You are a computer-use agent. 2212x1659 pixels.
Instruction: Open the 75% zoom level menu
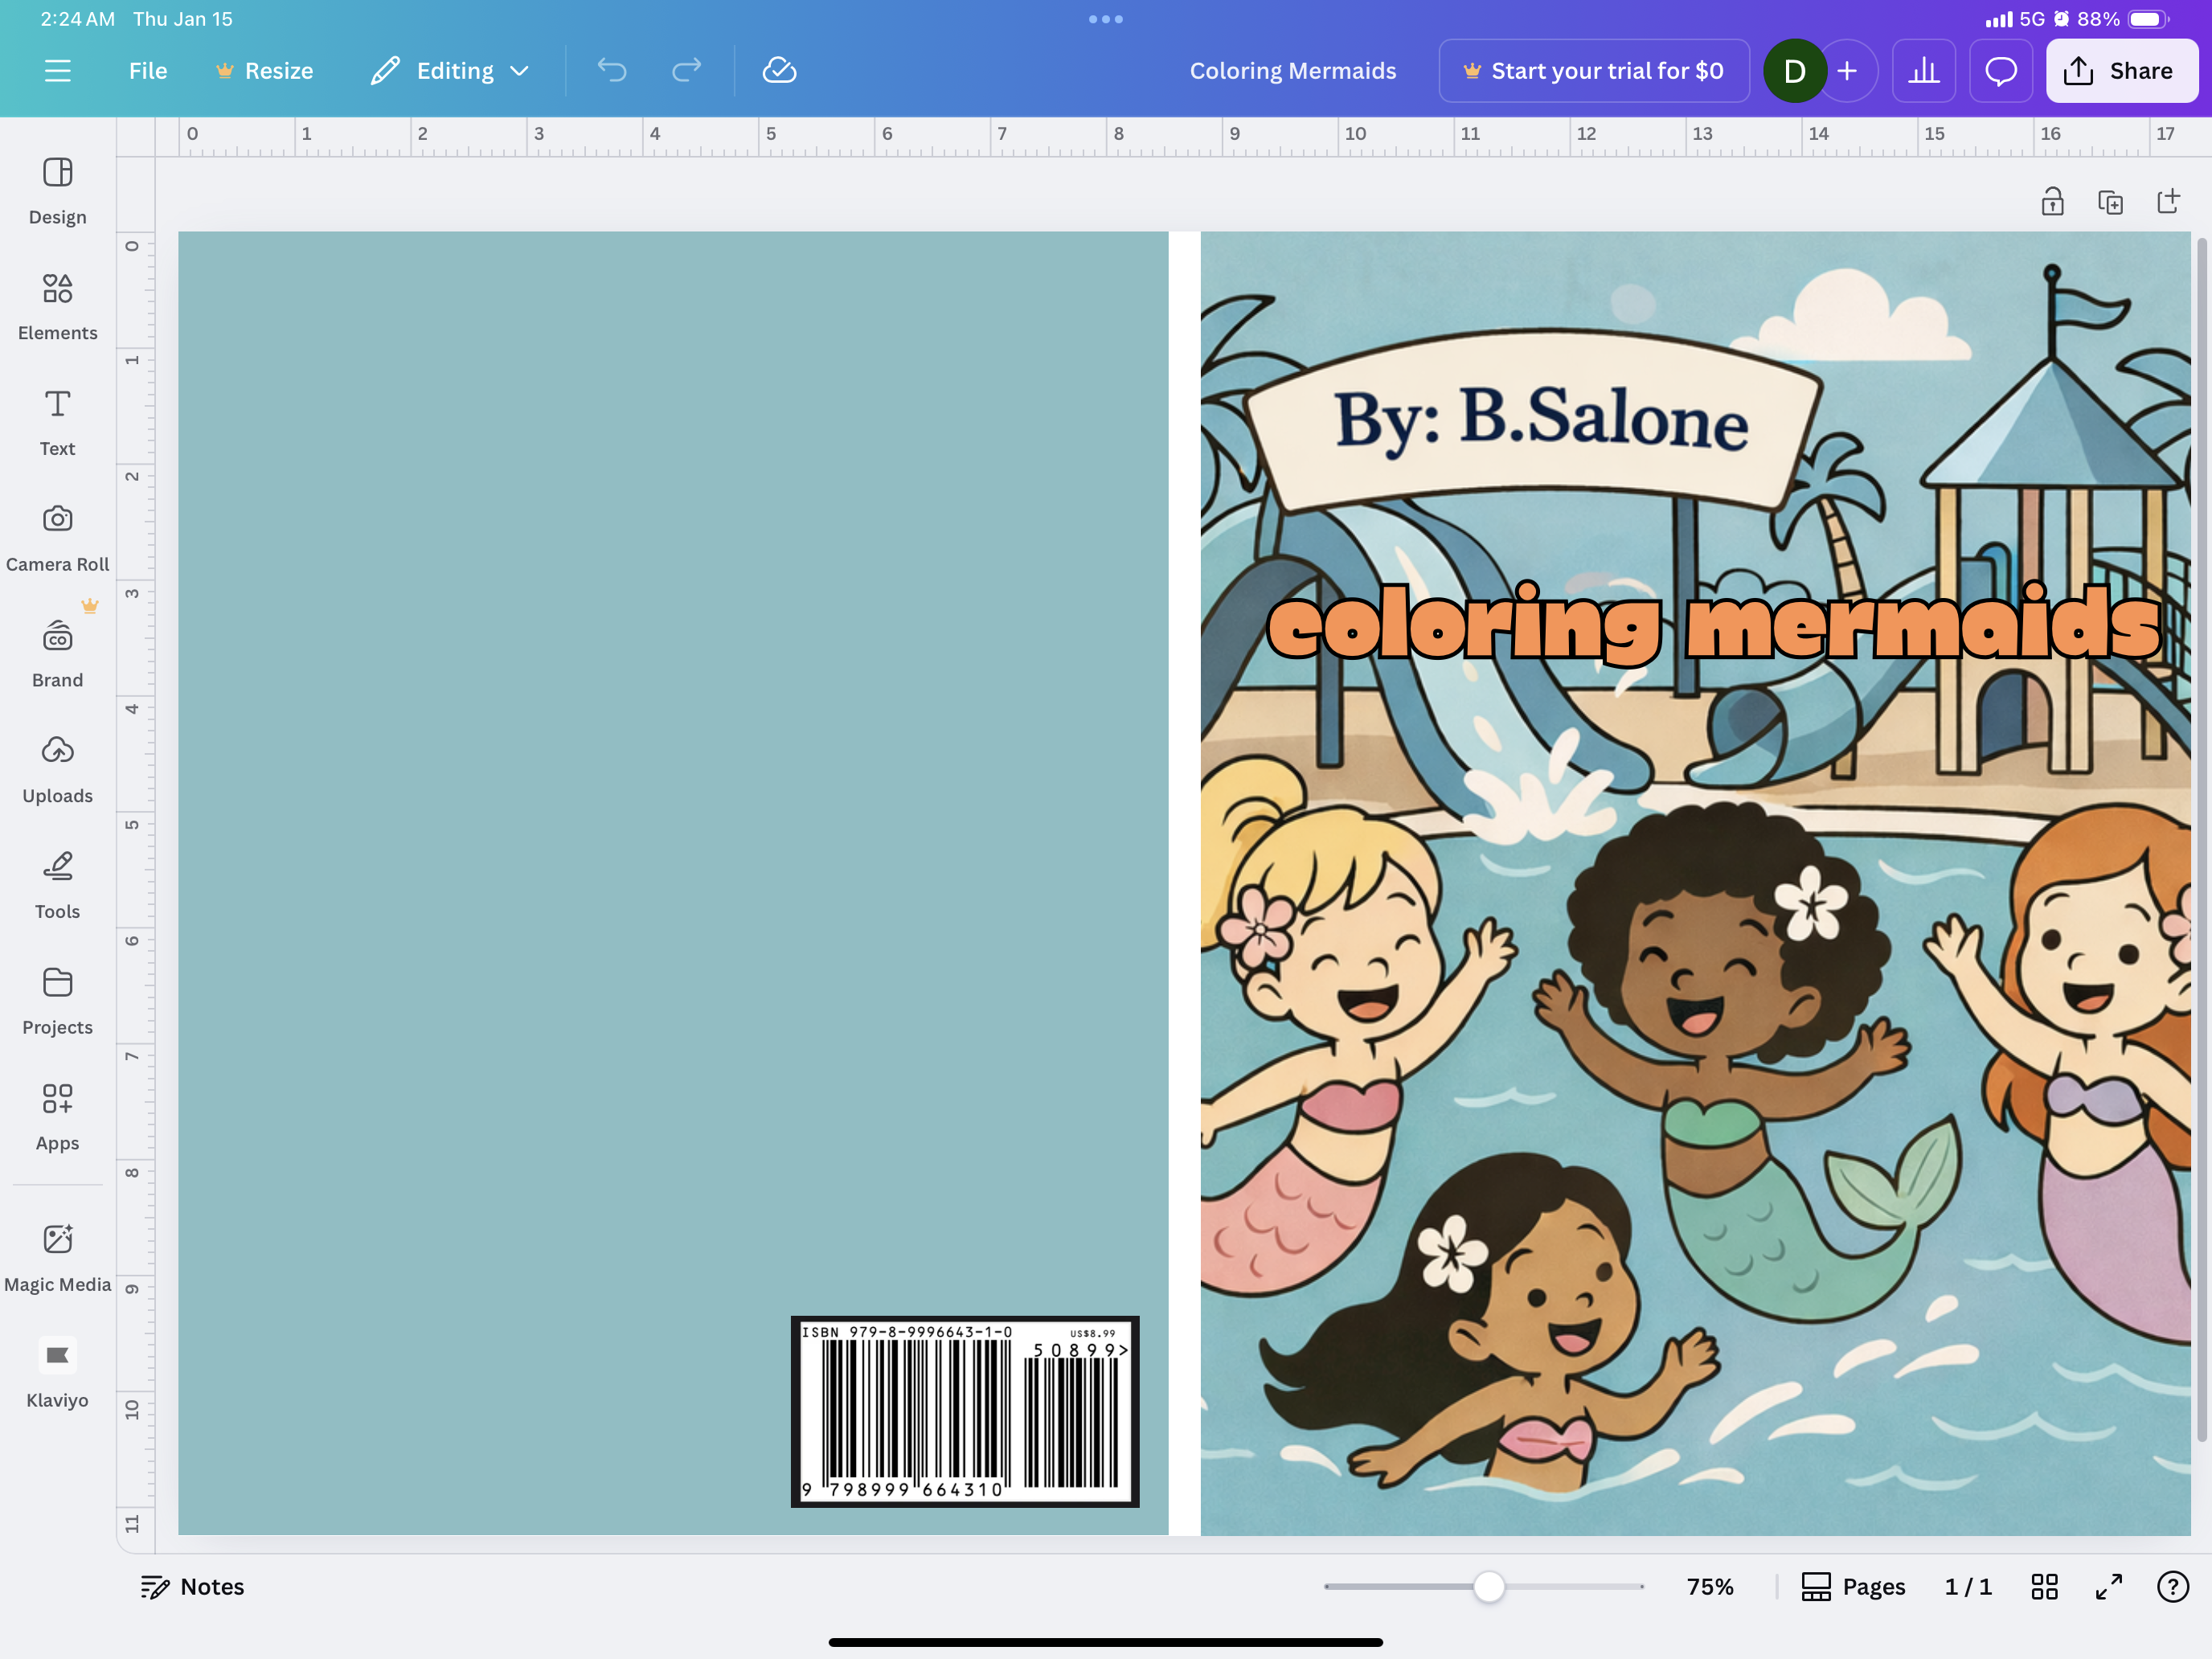click(x=1710, y=1587)
